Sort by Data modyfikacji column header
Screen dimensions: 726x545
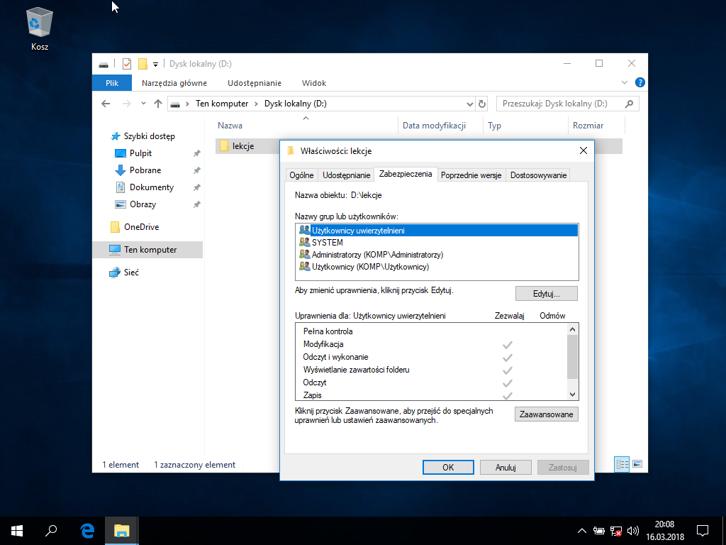pos(440,126)
